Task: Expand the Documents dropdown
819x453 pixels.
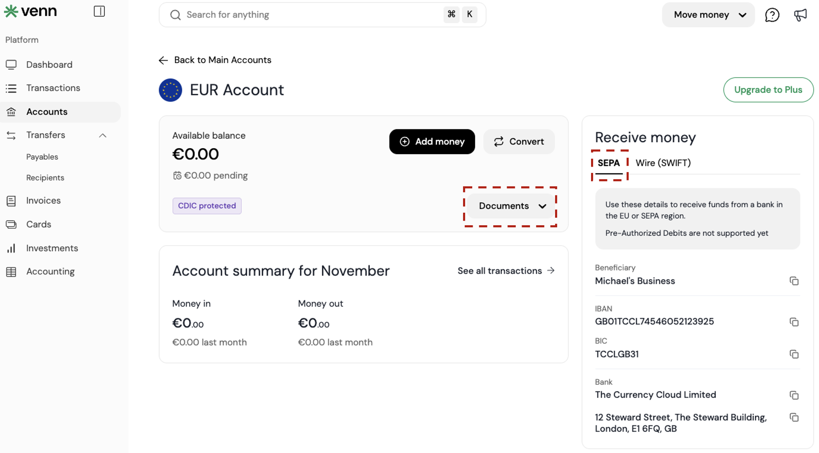Action: [512, 206]
